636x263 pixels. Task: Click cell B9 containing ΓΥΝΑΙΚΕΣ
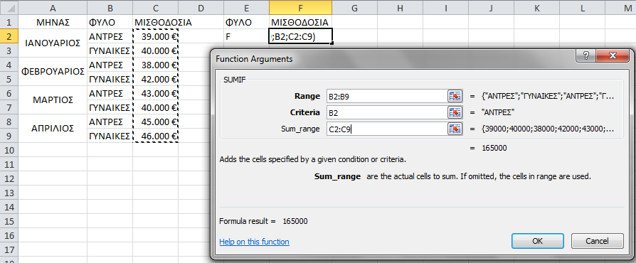pyautogui.click(x=110, y=136)
